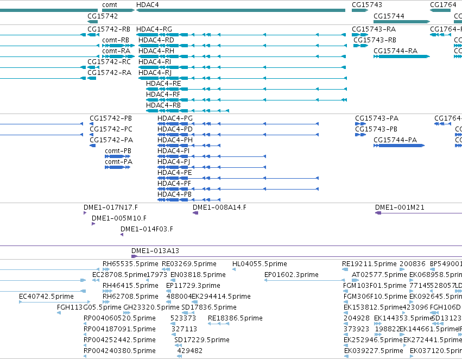The height and width of the screenshot is (359, 462).
Task: Click the EP01602.3prime EST label
Action: pos(292,275)
